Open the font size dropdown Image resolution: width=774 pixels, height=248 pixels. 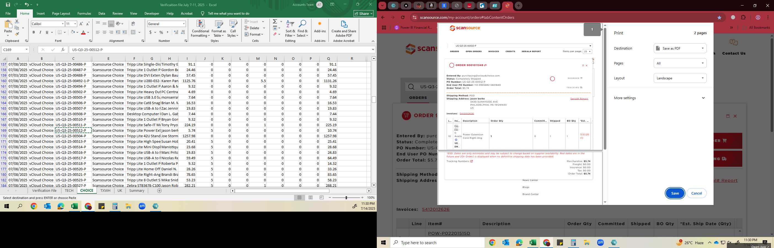coord(75,24)
